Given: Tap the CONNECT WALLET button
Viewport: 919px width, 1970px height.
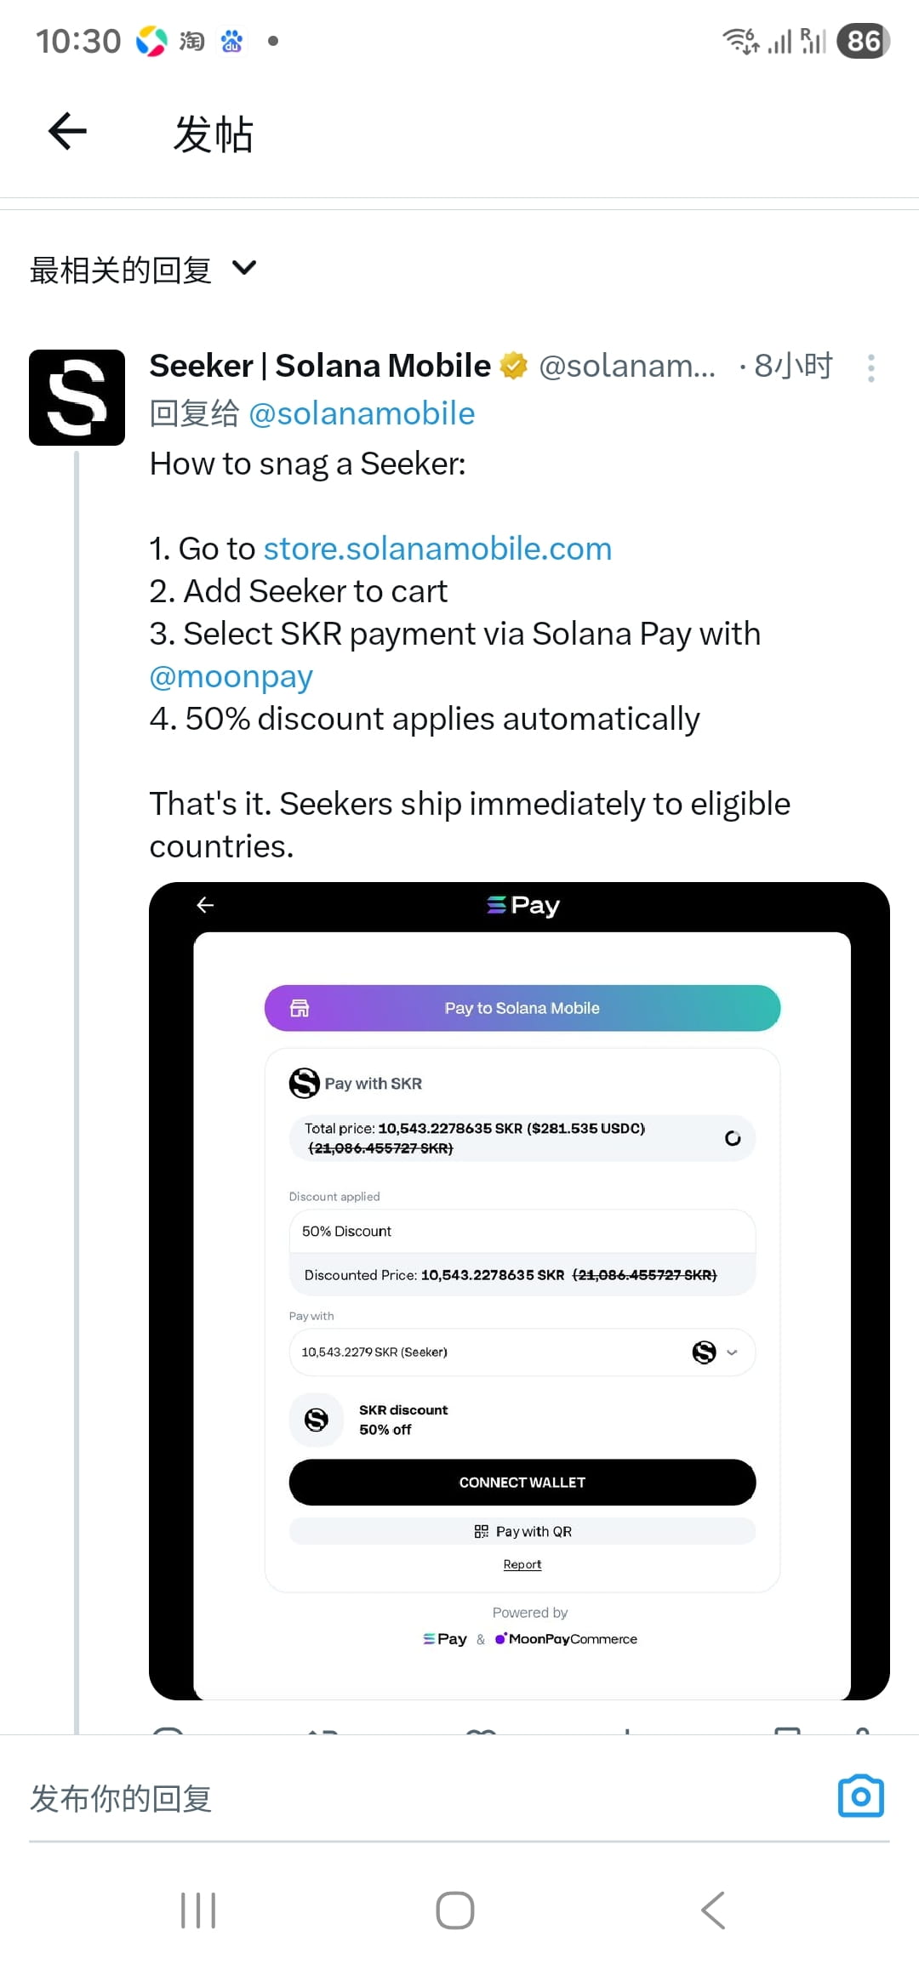Looking at the screenshot, I should [x=522, y=1482].
